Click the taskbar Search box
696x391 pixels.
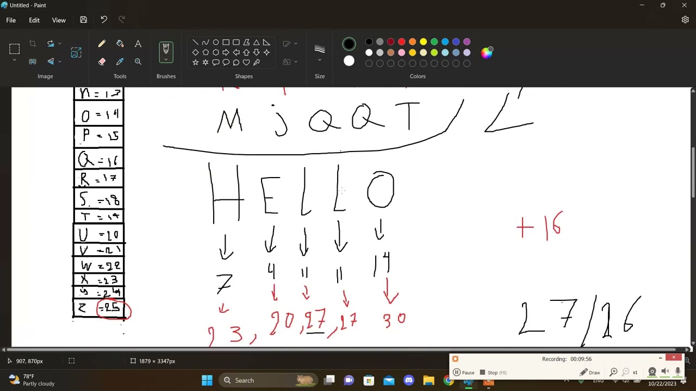click(x=268, y=380)
